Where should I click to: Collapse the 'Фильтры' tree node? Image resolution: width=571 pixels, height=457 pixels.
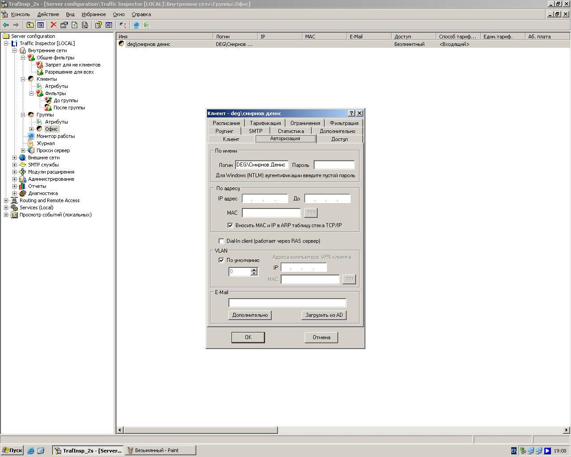[x=32, y=93]
